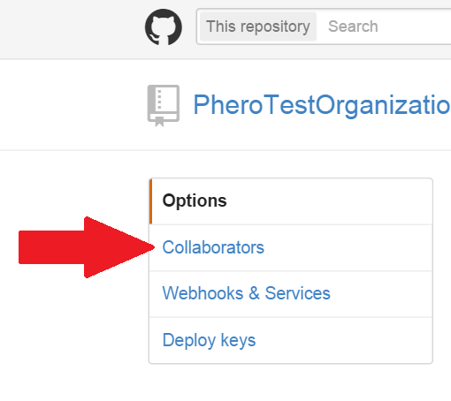Click the Collaborators link in the sidebar
451x401 pixels.
click(213, 247)
